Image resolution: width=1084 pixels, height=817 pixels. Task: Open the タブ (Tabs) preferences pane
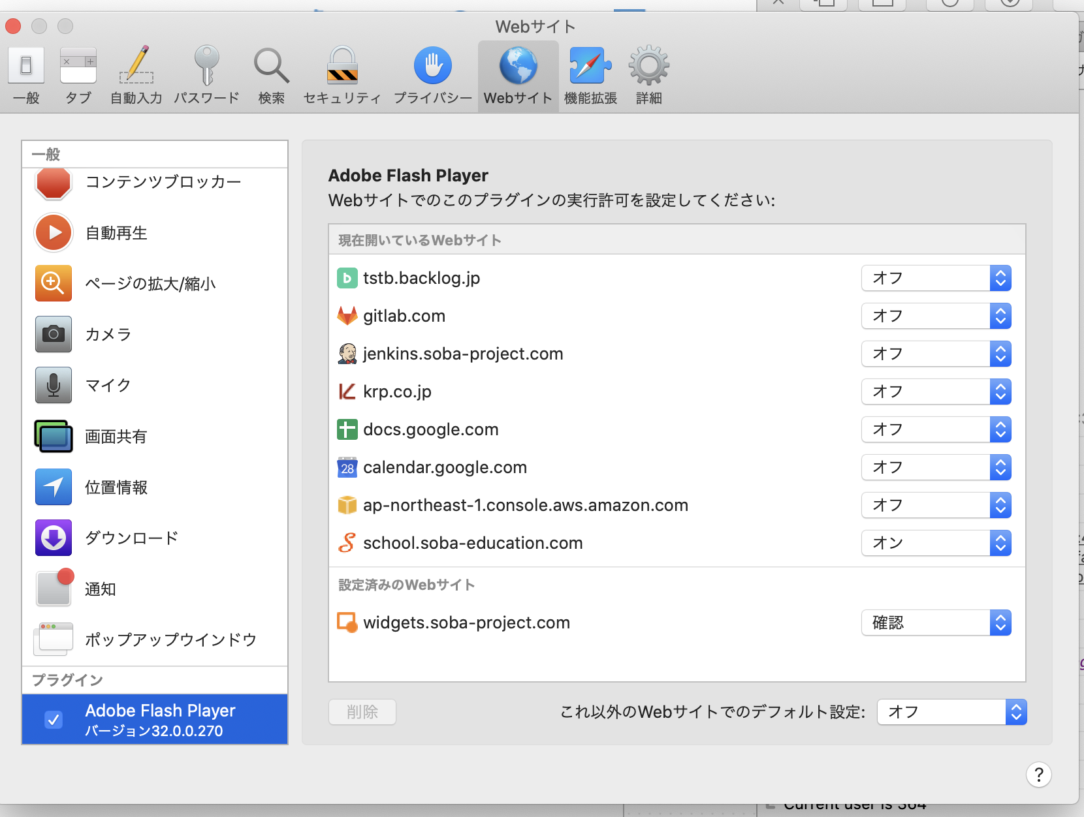[78, 76]
